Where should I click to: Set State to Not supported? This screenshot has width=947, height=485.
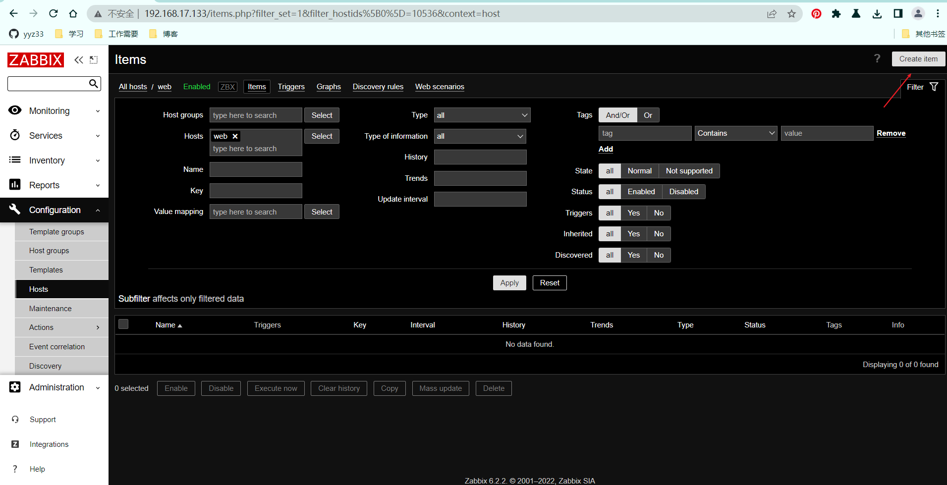pos(689,171)
